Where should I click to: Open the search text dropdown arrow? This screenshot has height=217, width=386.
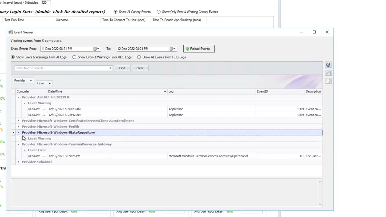110,68
